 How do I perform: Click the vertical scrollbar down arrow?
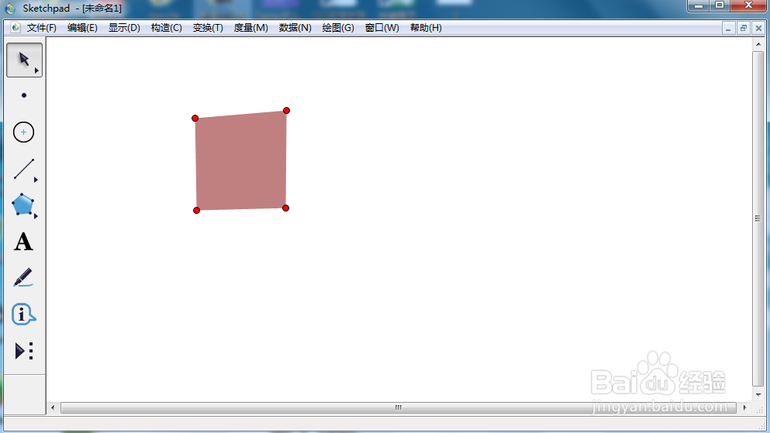tap(758, 395)
